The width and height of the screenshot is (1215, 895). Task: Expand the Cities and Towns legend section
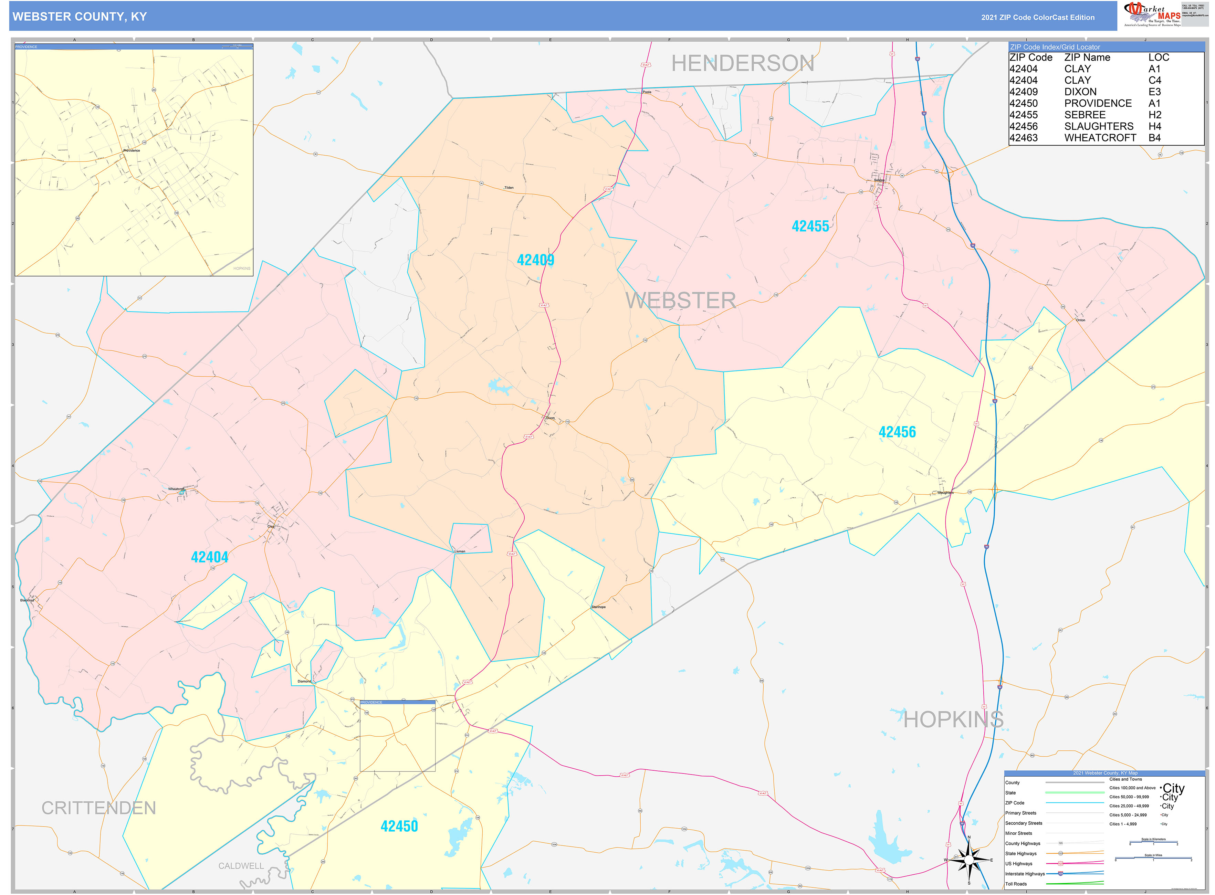click(1126, 779)
